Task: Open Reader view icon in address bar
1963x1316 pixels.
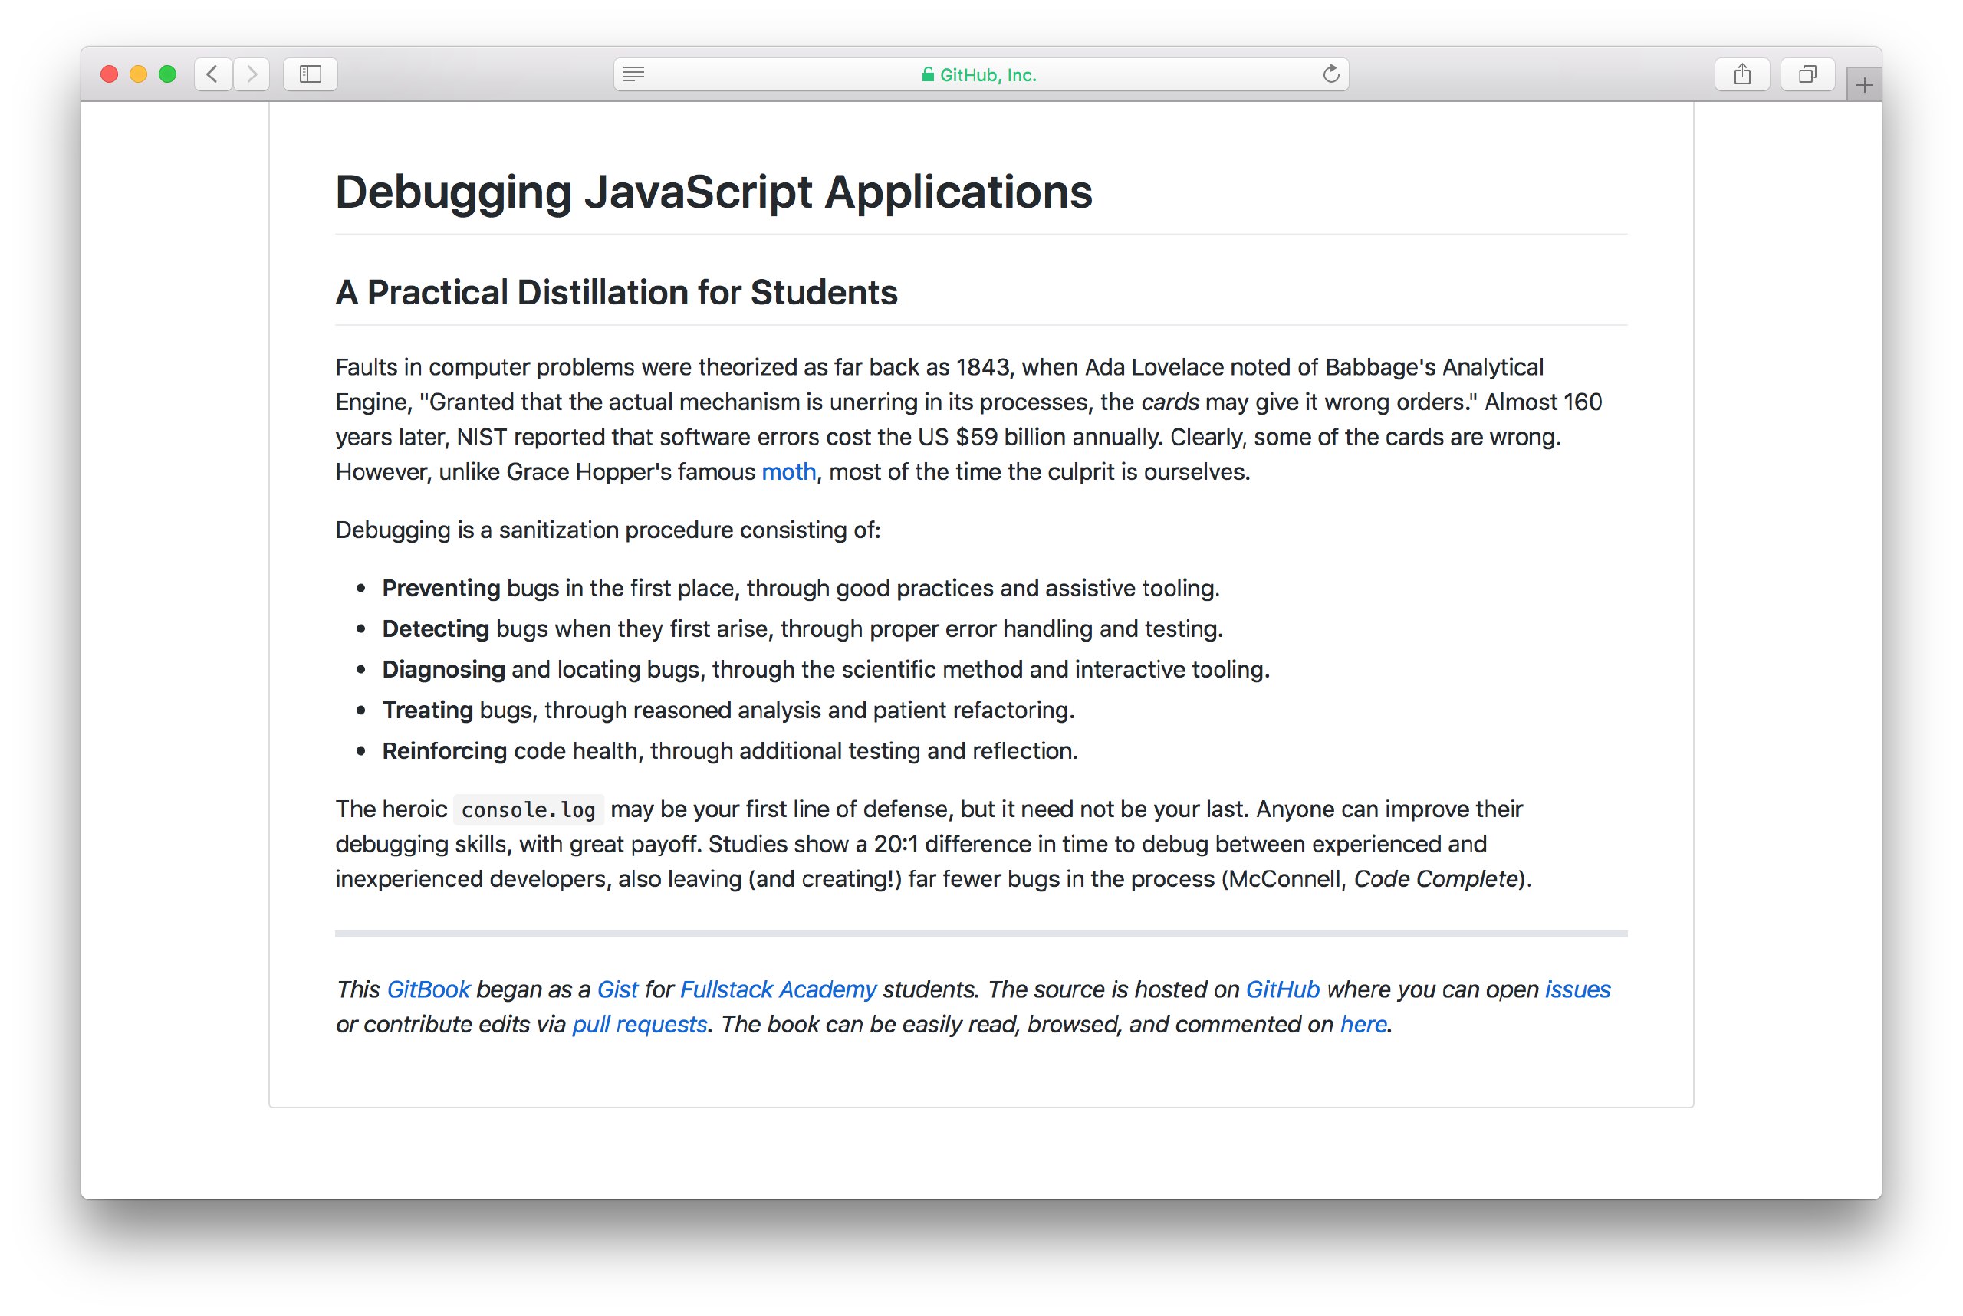Action: (634, 74)
